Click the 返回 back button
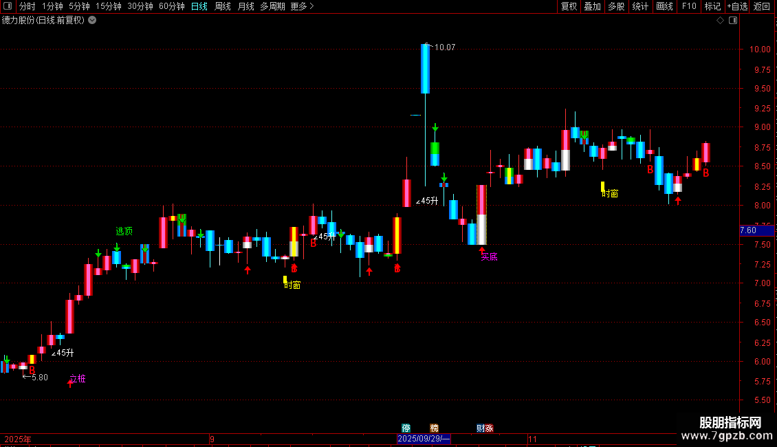Image resolution: width=777 pixels, height=447 pixels. (x=762, y=6)
